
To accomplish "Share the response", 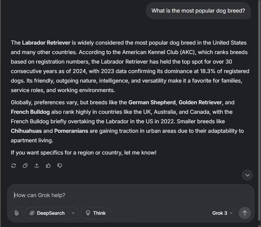I will (37, 166).
